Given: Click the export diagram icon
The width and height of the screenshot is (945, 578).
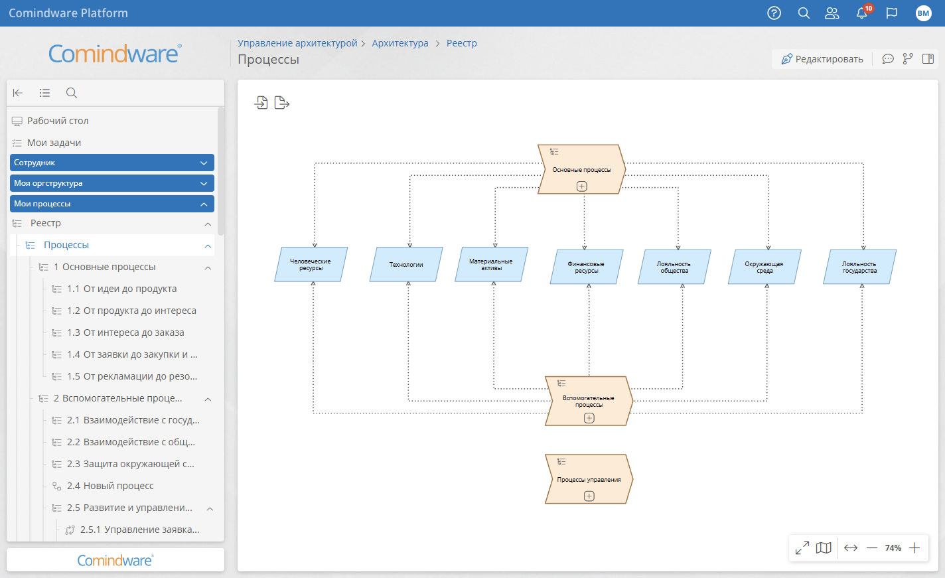Looking at the screenshot, I should point(282,103).
